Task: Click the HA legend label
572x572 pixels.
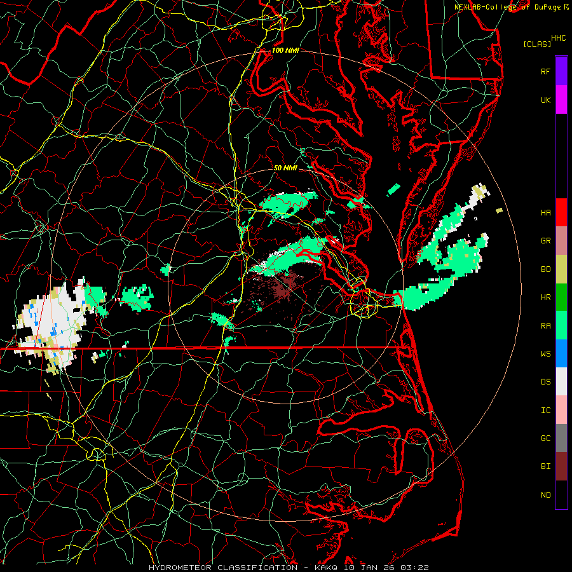Action: click(x=545, y=213)
